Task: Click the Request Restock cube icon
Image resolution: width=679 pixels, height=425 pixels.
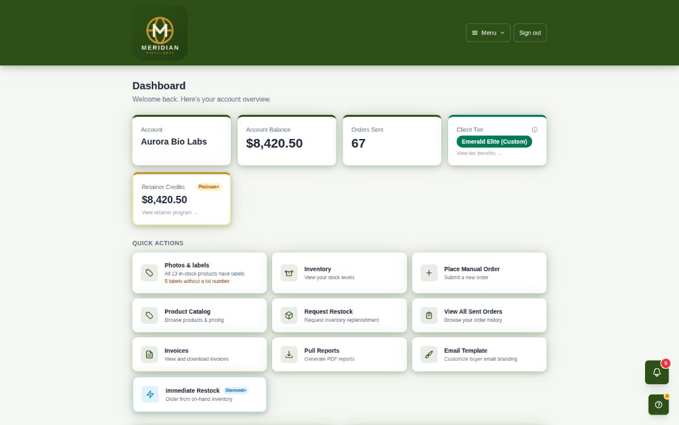Action: pos(289,316)
